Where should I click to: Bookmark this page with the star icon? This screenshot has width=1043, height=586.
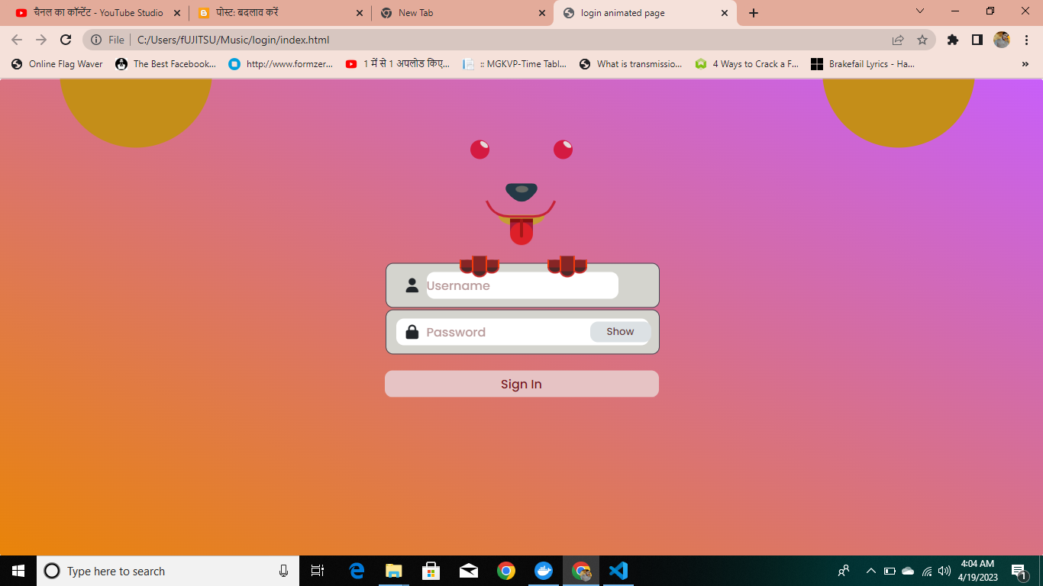click(x=922, y=40)
